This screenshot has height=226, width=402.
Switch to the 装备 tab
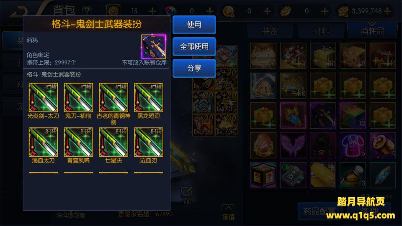point(270,31)
